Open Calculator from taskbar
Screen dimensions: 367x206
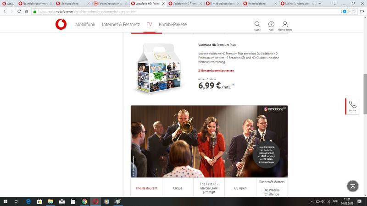point(73,201)
